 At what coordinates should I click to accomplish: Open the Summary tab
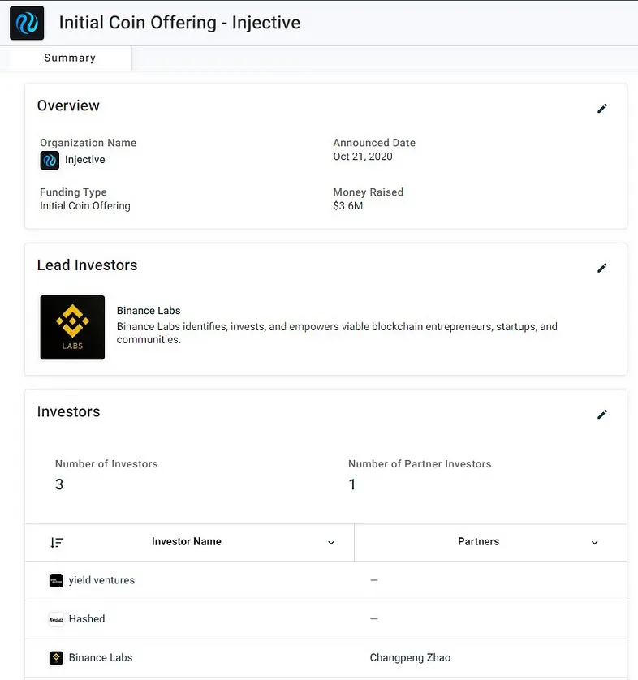pos(70,58)
